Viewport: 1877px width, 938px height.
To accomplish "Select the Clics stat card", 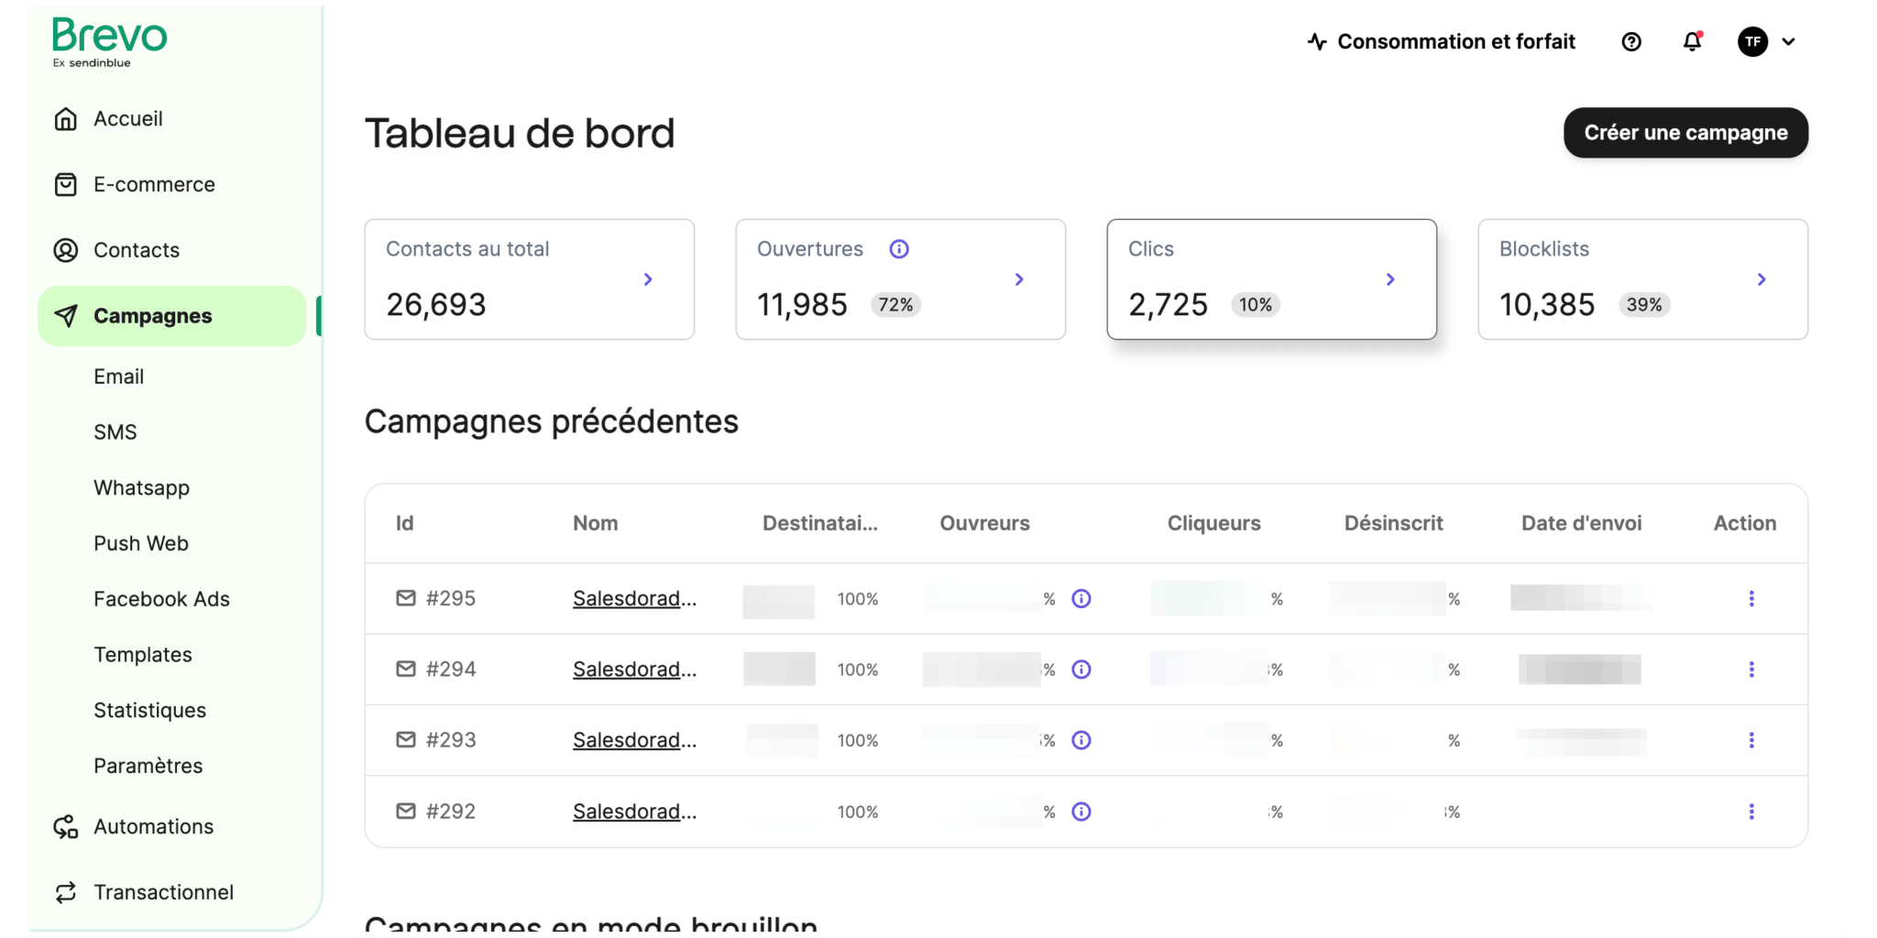I will click(1272, 278).
